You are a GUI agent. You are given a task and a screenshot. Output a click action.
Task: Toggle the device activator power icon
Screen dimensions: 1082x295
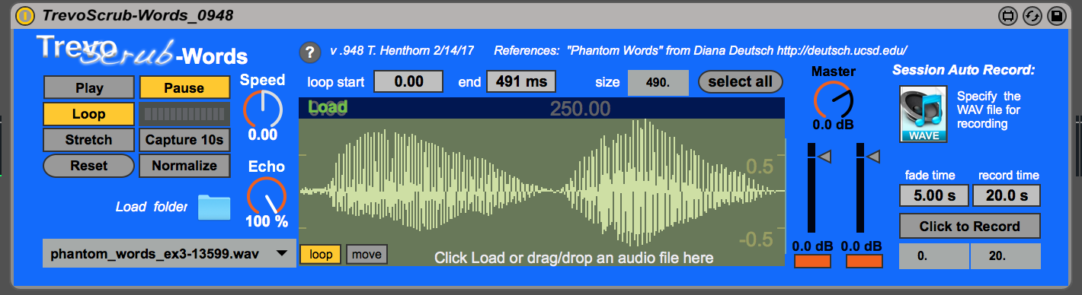(25, 14)
